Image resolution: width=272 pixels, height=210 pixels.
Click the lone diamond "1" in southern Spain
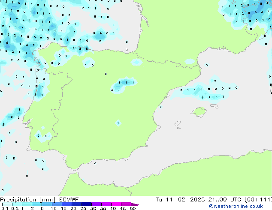point(118,123)
